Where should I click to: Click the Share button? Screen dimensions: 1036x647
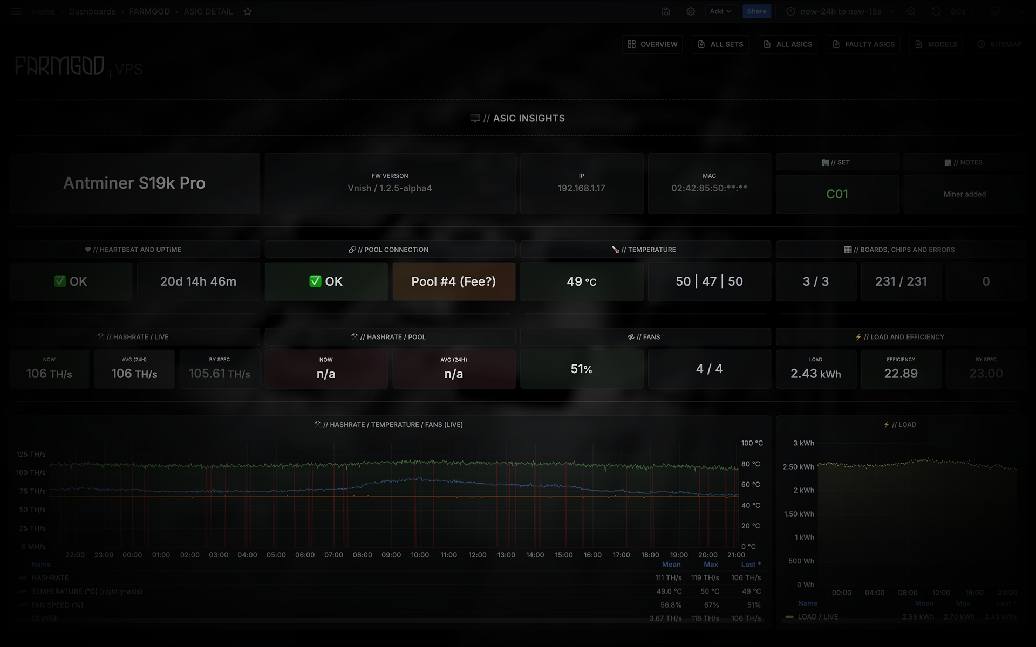coord(756,11)
